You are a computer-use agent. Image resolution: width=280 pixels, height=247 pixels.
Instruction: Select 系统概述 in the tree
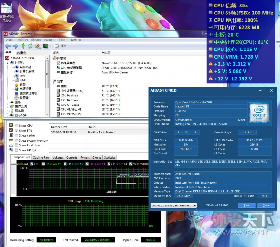click(x=25, y=67)
